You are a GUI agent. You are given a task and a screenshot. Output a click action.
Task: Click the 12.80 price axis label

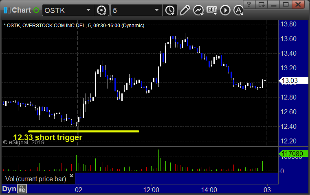pyautogui.click(x=289, y=97)
